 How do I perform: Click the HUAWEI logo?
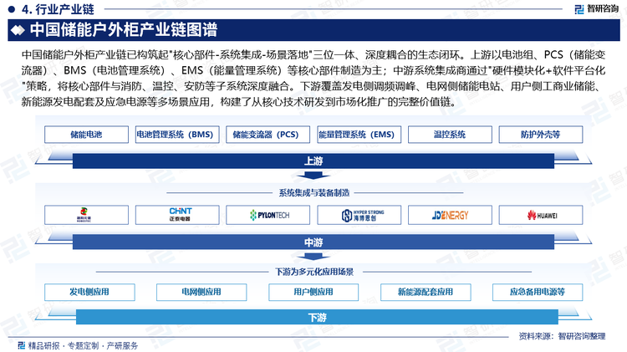(x=542, y=216)
